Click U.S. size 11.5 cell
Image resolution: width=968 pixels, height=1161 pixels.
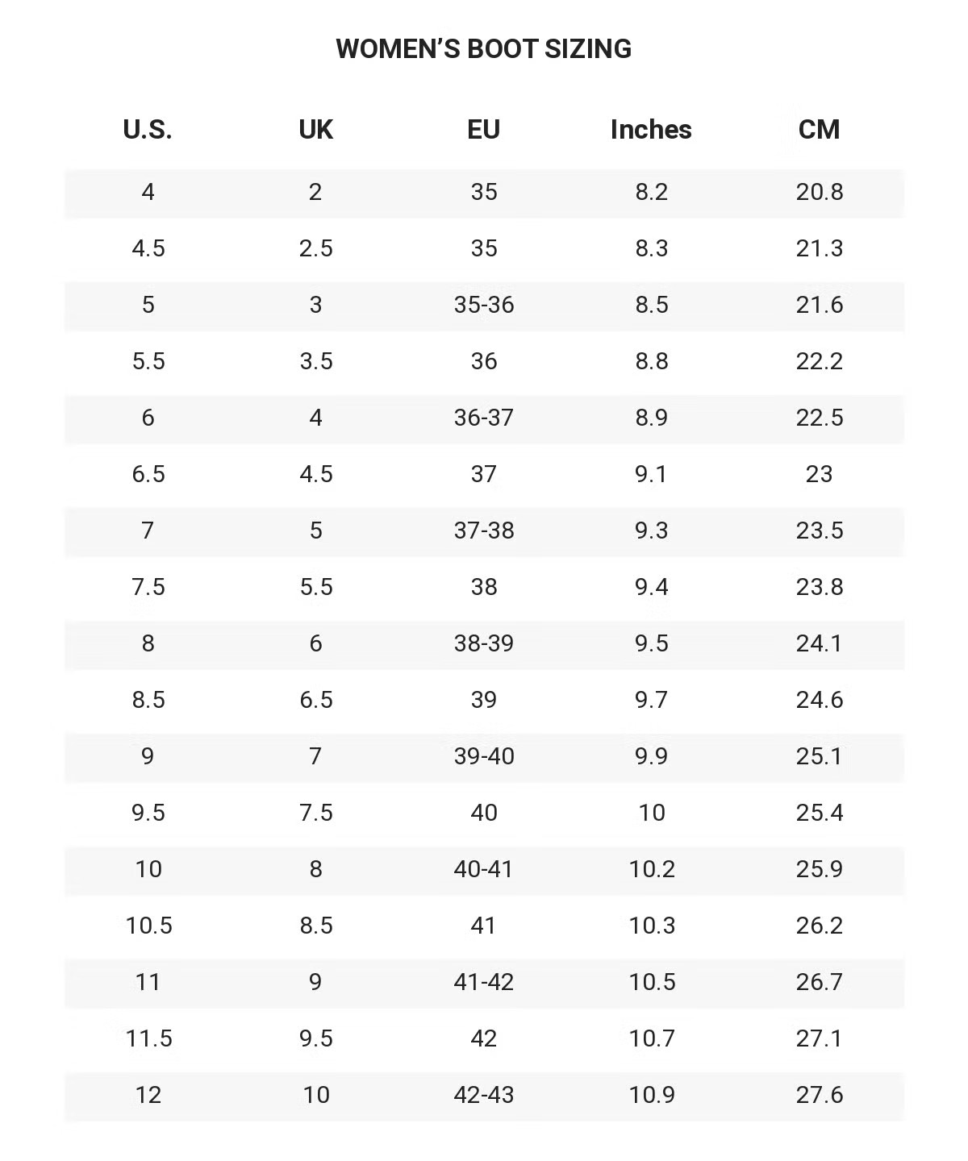tap(148, 1038)
